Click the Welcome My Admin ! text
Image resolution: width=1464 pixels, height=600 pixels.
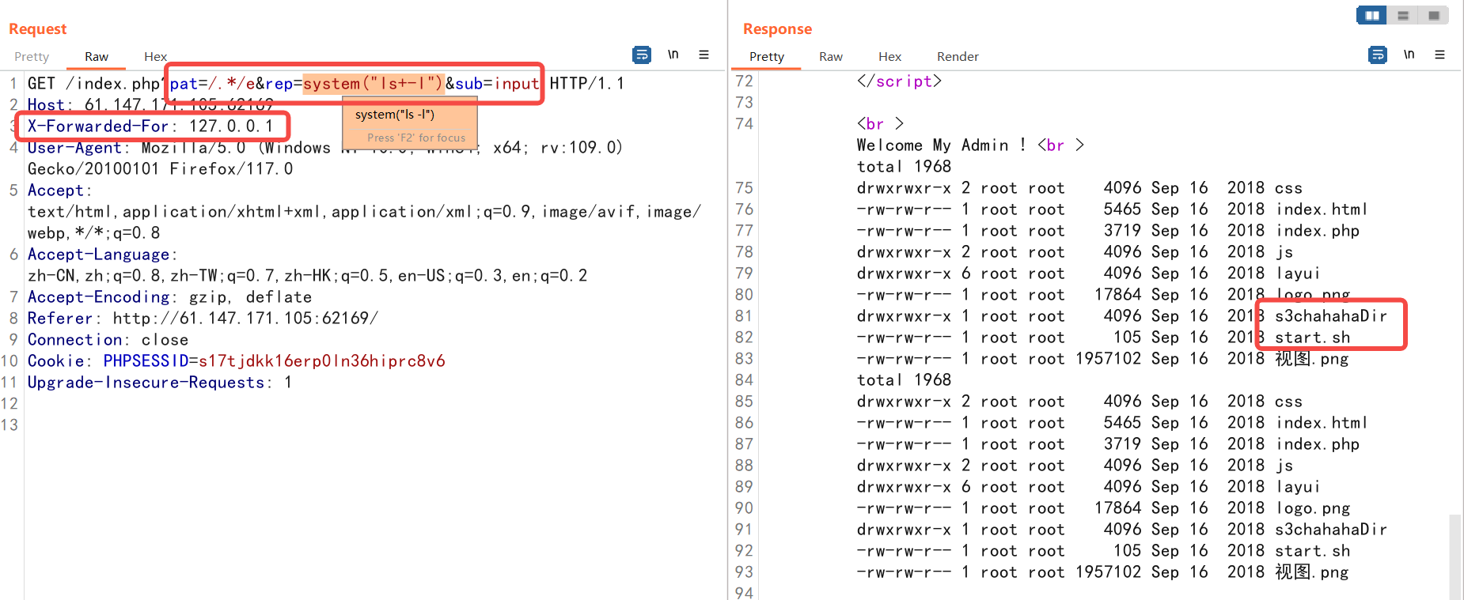pos(941,145)
